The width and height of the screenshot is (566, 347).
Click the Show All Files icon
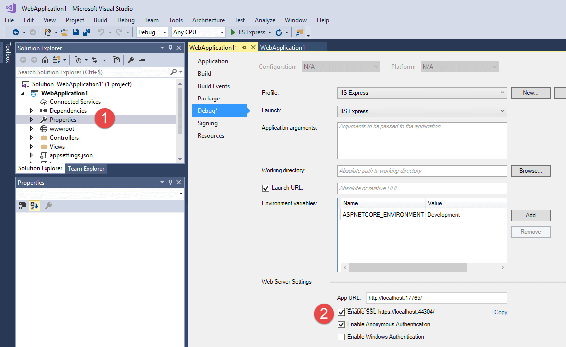[116, 60]
